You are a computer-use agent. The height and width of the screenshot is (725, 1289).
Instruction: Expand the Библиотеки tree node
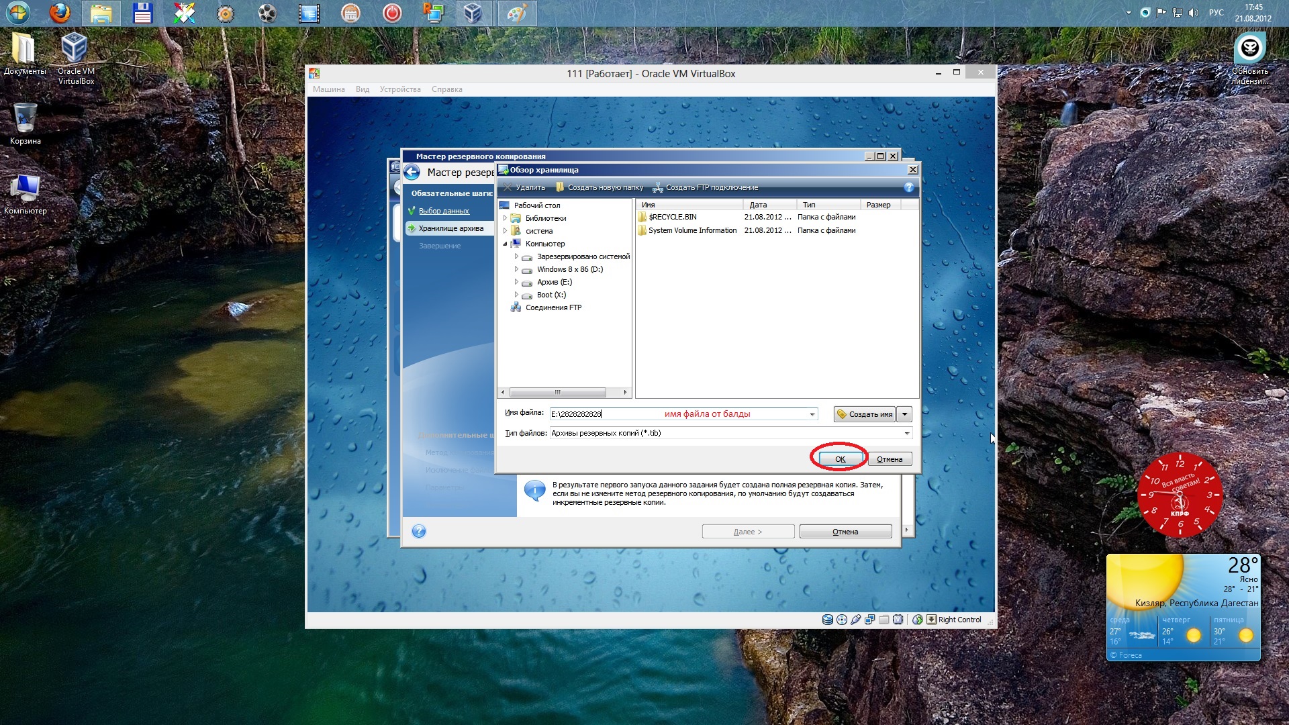click(505, 218)
